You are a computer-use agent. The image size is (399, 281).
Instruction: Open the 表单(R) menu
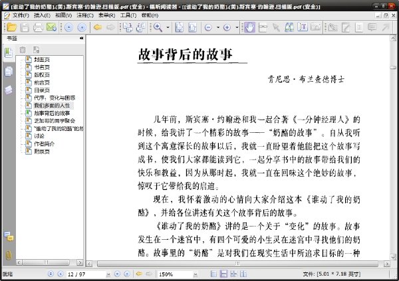coord(106,15)
